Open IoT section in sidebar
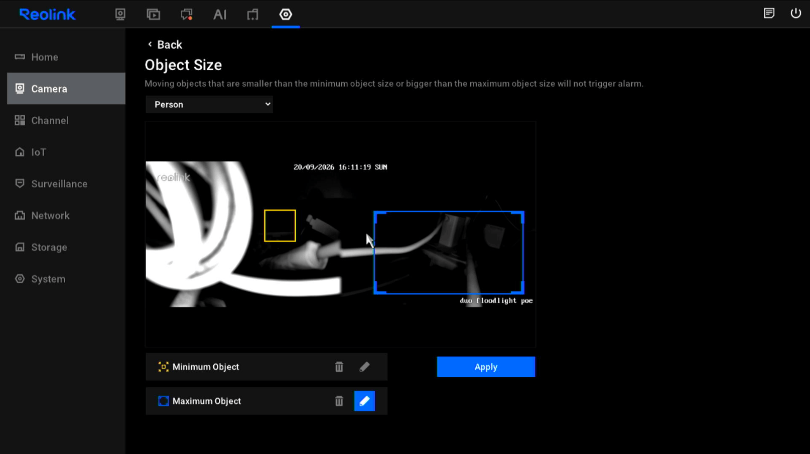The image size is (810, 454). [x=66, y=152]
